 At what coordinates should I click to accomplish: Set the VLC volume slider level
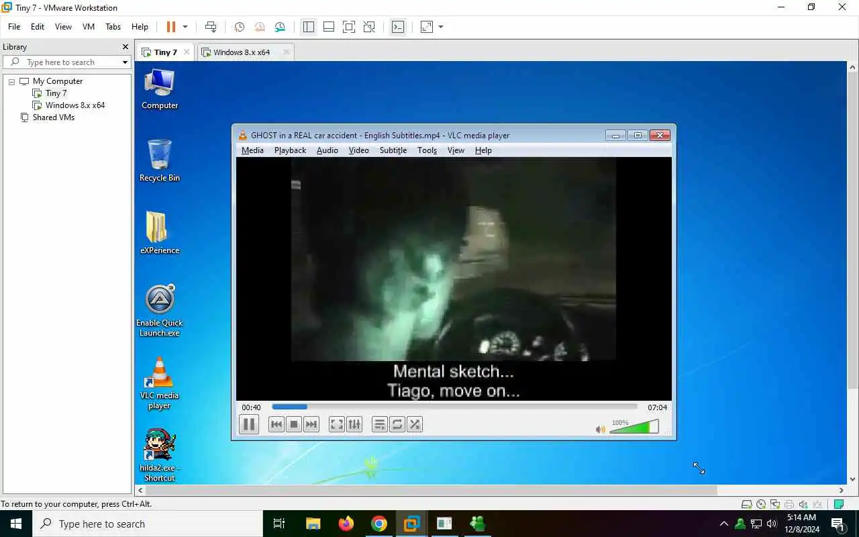[634, 427]
